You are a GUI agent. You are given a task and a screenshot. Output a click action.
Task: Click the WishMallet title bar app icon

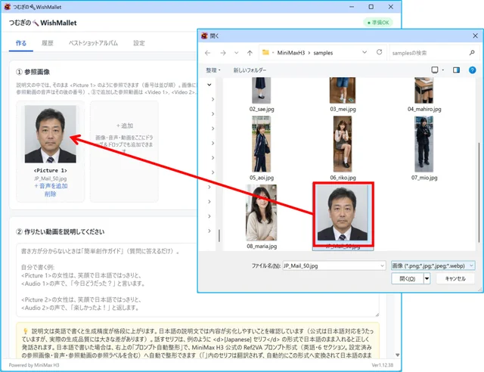tap(8, 7)
